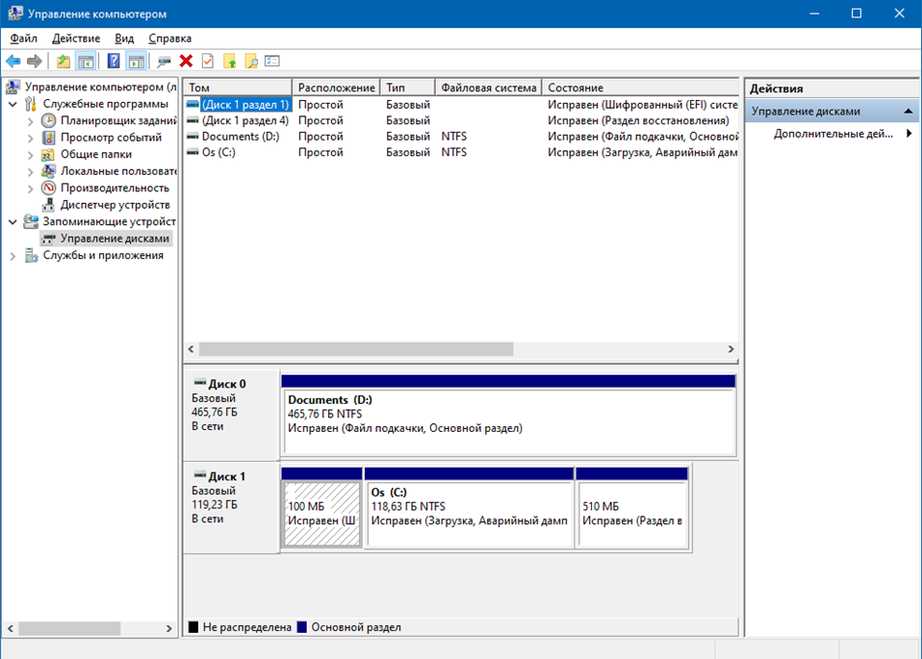Click the Properties checkmark document icon
Image resolution: width=922 pixels, height=659 pixels.
click(x=207, y=61)
